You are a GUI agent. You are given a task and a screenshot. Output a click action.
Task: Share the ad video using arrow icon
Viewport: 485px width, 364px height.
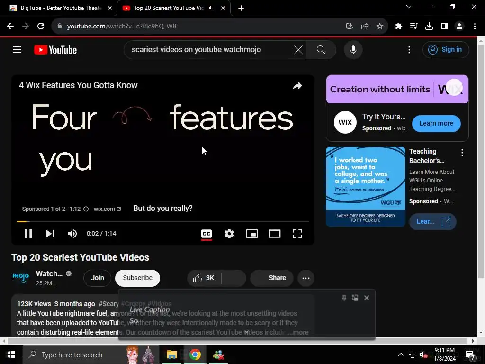point(297,86)
